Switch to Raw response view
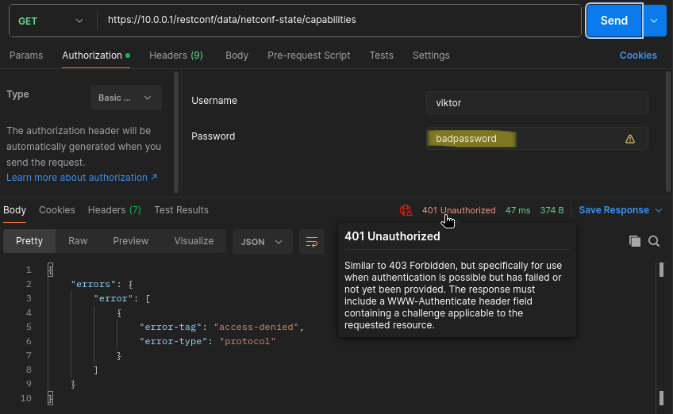This screenshot has width=673, height=414. (x=78, y=241)
